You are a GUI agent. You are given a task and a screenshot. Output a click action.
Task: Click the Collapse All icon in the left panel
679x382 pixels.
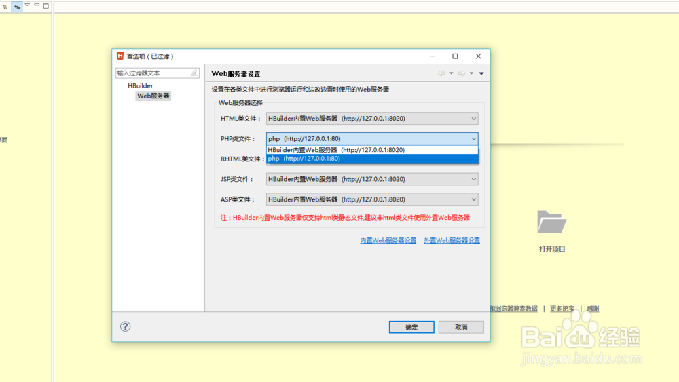click(5, 7)
